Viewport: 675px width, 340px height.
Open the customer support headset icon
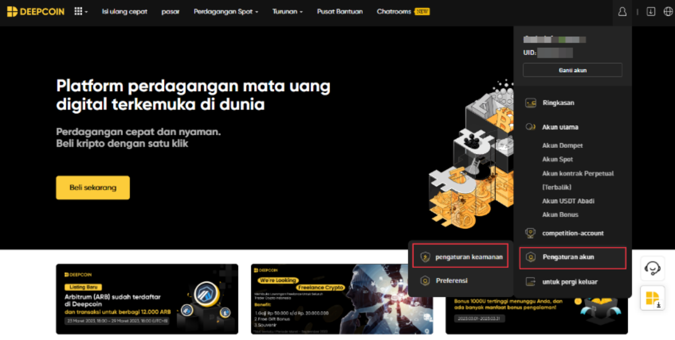pyautogui.click(x=653, y=268)
